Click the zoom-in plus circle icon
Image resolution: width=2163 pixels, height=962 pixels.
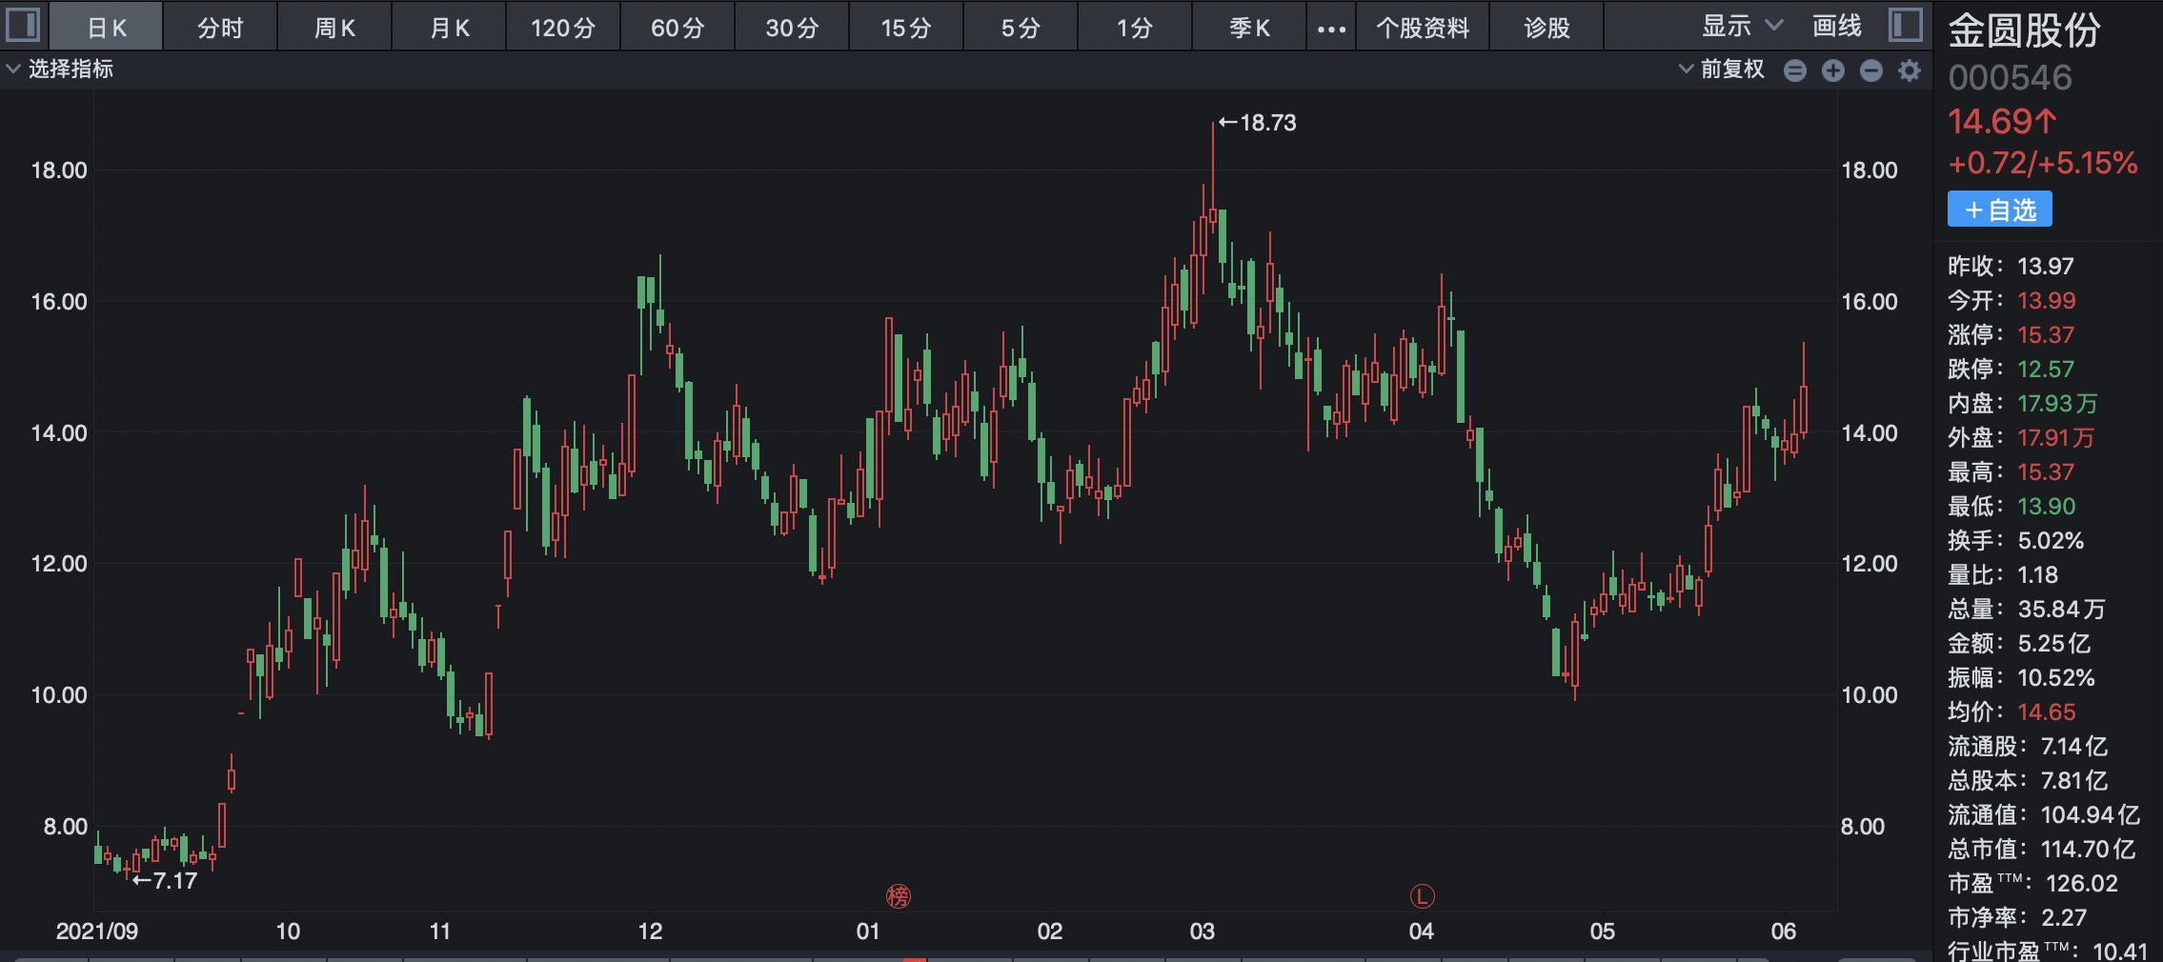[x=1833, y=70]
